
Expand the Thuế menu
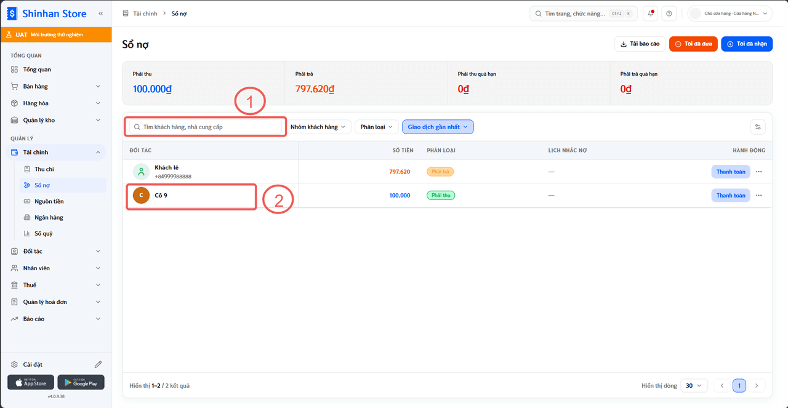click(56, 285)
